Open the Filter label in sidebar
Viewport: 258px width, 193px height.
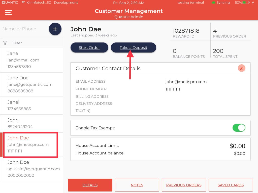17,43
